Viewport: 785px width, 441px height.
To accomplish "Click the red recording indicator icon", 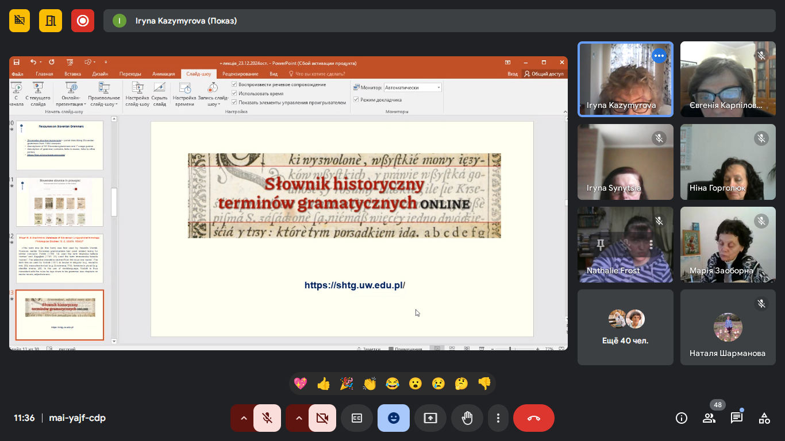I will (x=83, y=21).
